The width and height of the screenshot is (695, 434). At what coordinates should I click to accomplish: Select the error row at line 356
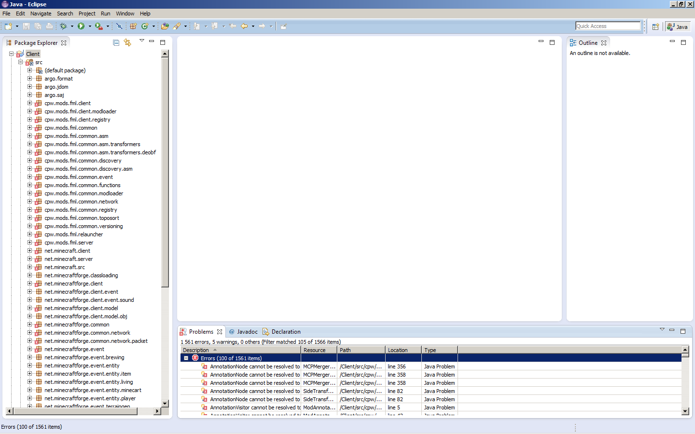tap(431, 366)
